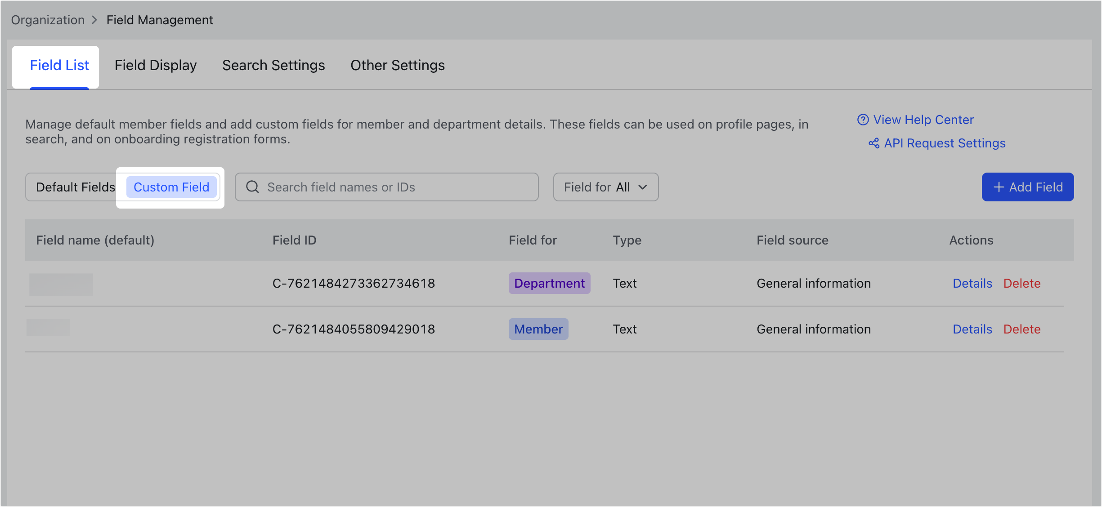
Task: Click field ID C-7621484055809429018
Action: click(354, 329)
